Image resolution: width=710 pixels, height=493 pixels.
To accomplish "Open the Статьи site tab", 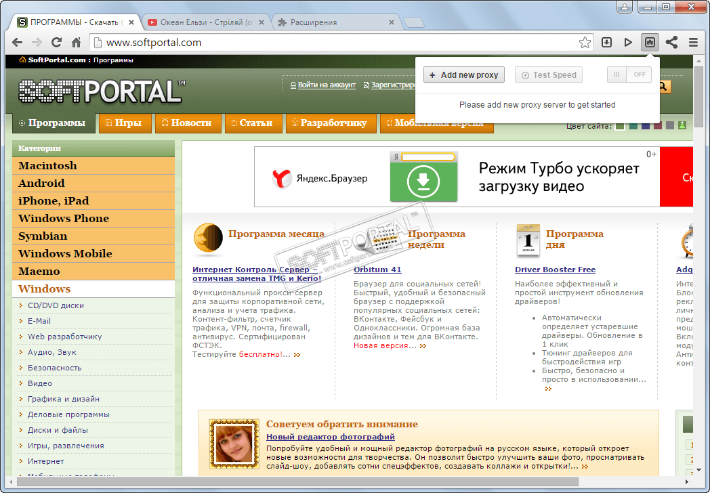I will click(253, 123).
